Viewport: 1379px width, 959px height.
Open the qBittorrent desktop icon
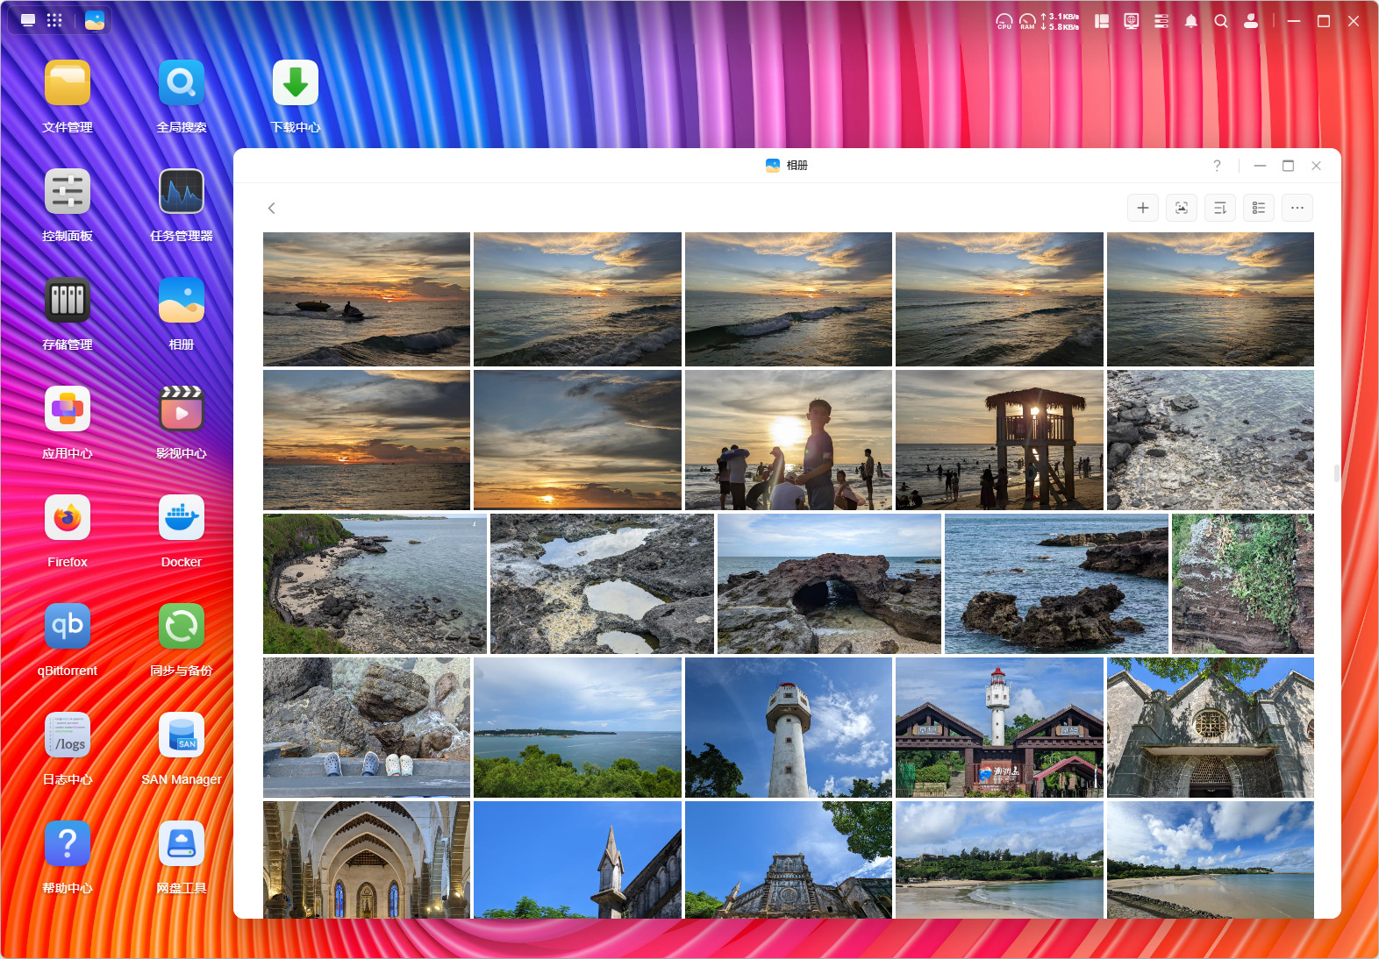[68, 627]
